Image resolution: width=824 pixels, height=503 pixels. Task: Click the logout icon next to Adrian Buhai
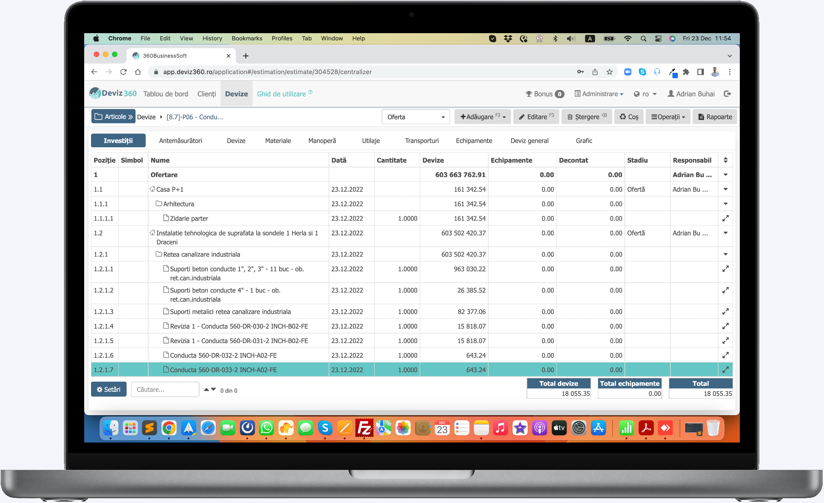[x=728, y=94]
